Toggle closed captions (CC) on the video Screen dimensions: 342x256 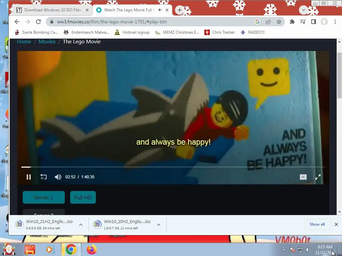(303, 177)
